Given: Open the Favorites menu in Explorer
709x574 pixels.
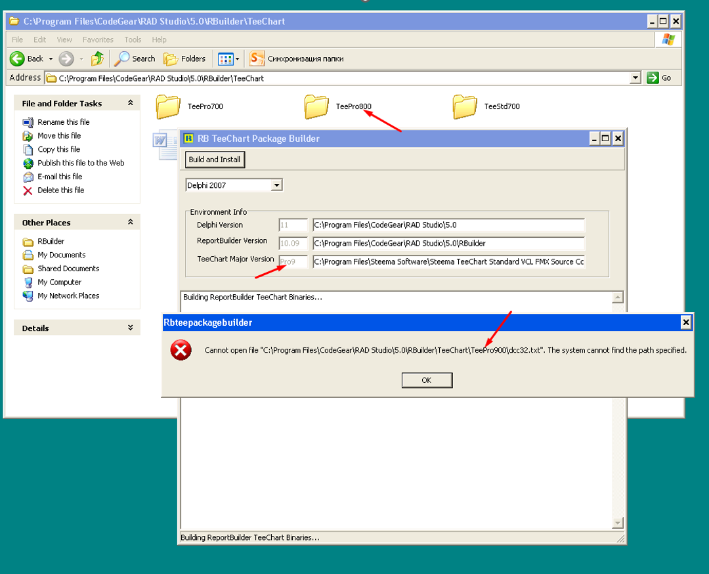Looking at the screenshot, I should tap(98, 39).
